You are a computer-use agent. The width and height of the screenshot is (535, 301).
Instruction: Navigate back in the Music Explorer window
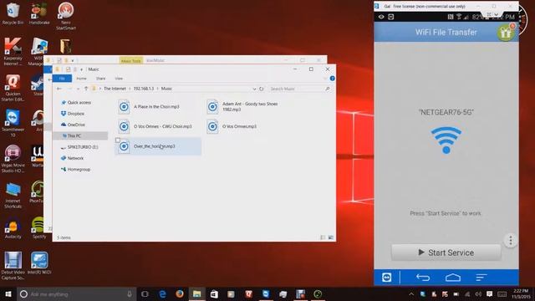pyautogui.click(x=59, y=89)
